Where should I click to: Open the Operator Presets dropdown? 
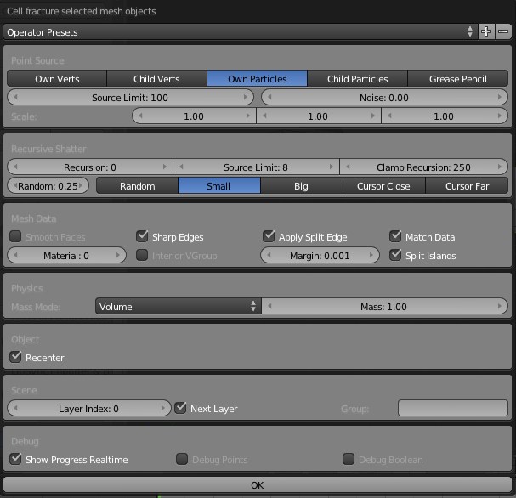click(x=239, y=32)
